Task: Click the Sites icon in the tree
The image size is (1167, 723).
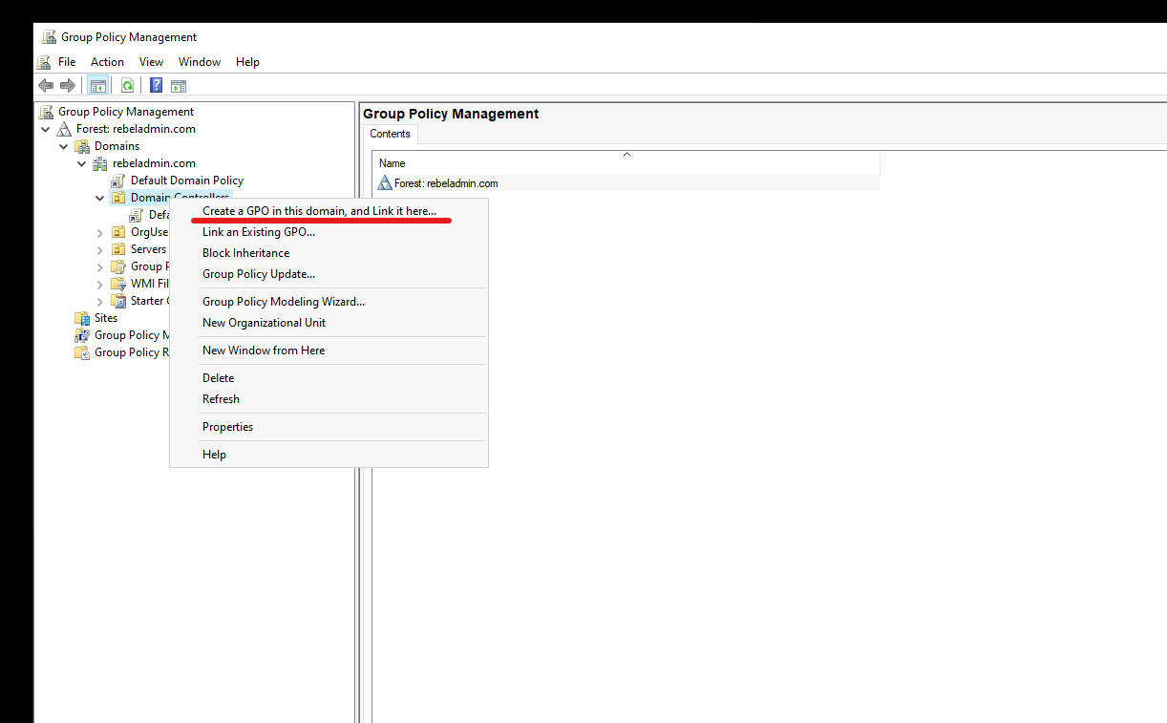Action: [x=82, y=318]
